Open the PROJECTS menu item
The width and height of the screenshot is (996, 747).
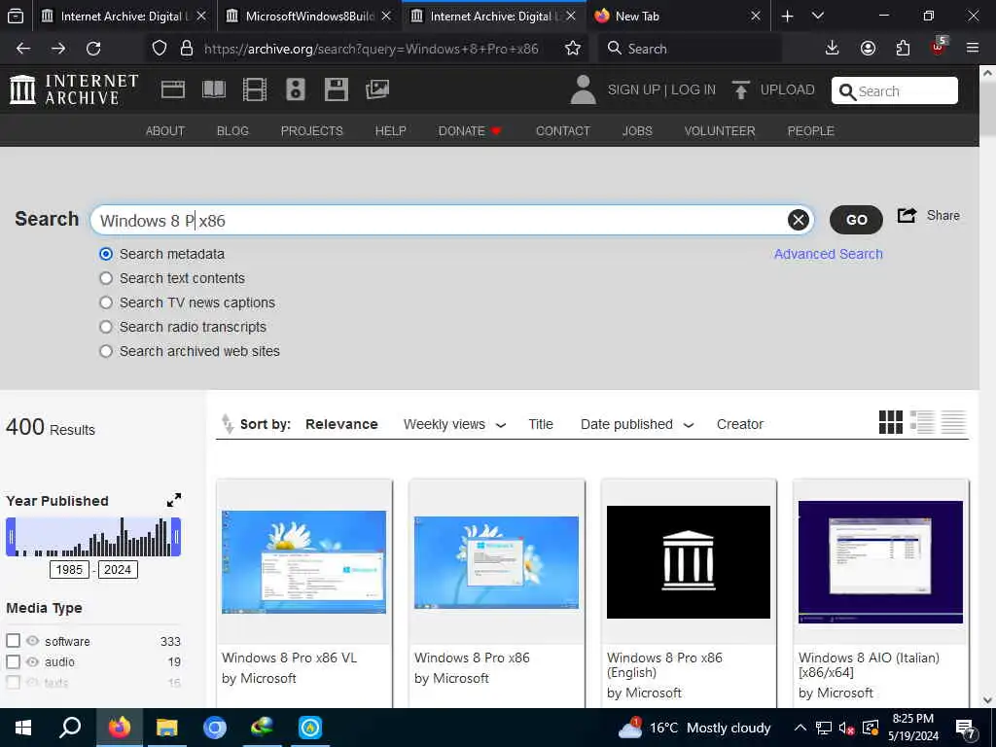click(312, 131)
